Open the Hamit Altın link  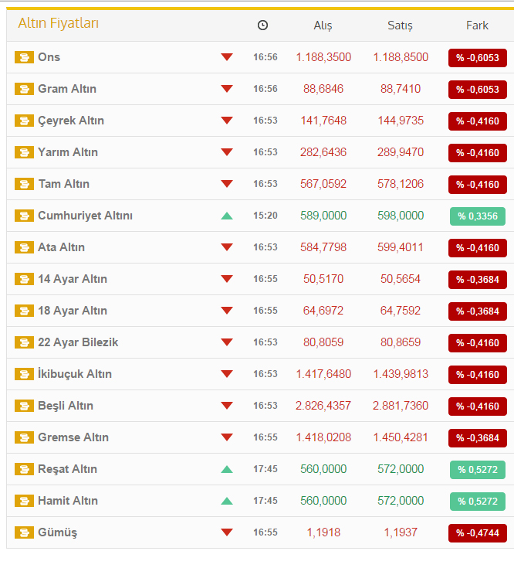[68, 501]
